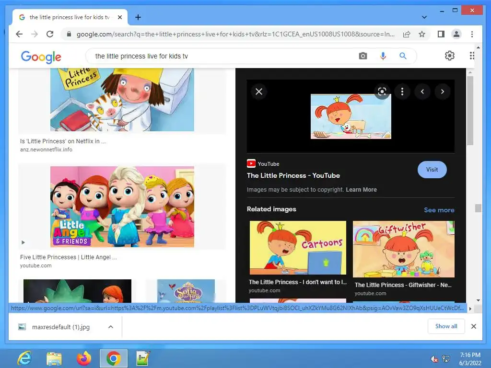This screenshot has height=368, width=491.
Task: Open preview panel more options menu
Action: click(402, 92)
